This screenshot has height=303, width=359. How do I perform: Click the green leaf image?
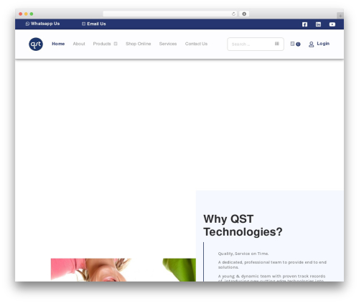179,269
